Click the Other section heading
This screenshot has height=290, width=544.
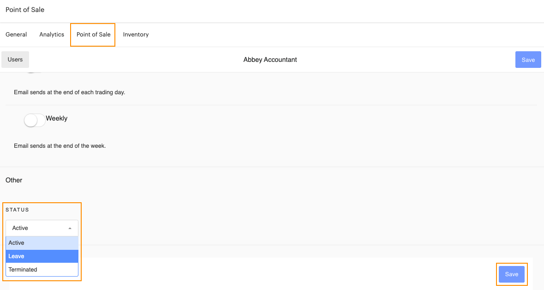tap(13, 180)
